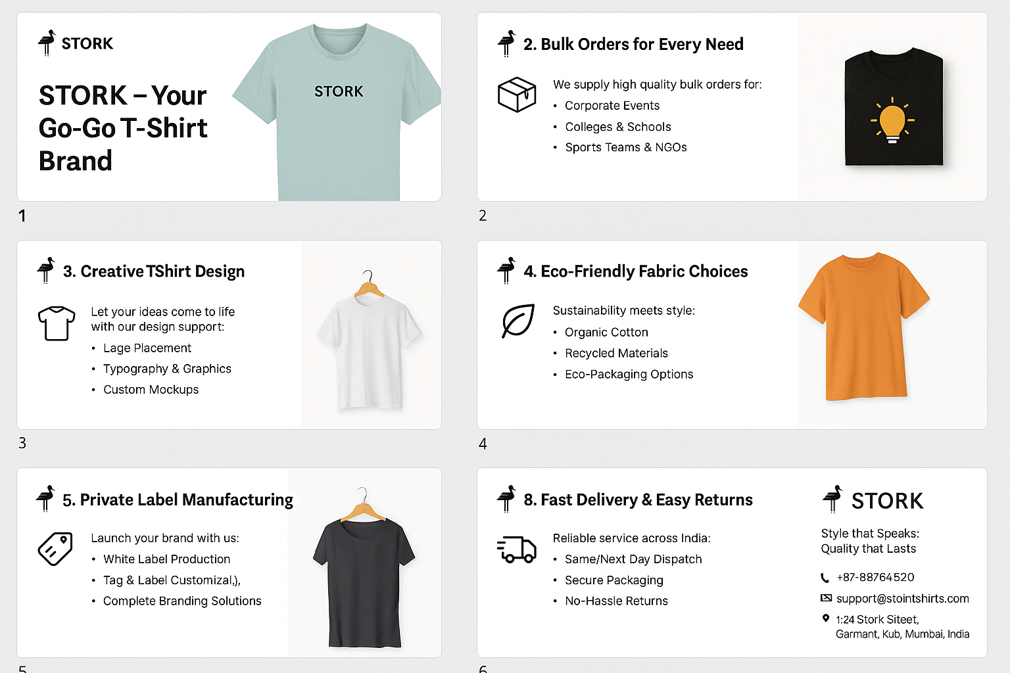This screenshot has width=1010, height=673.
Task: Click the location pin icon near address
Action: (826, 618)
